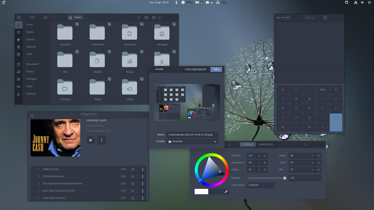
Task: Toggle favorite on The Legend of John Henry's Hammer
Action: (x=133, y=184)
